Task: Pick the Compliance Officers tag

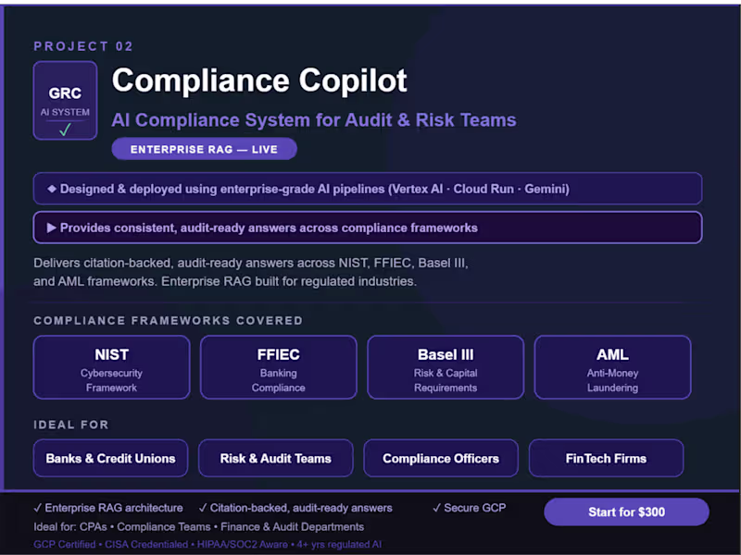Action: coord(441,458)
